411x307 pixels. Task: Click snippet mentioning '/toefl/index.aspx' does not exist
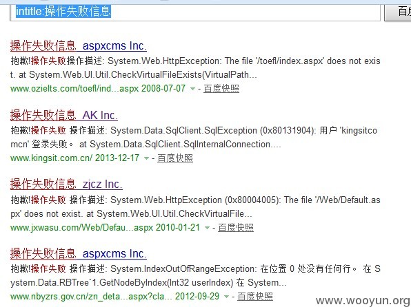click(x=195, y=68)
